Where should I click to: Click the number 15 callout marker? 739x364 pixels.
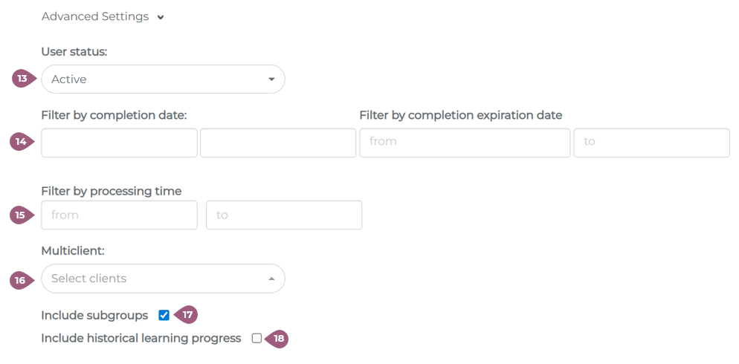pyautogui.click(x=22, y=215)
